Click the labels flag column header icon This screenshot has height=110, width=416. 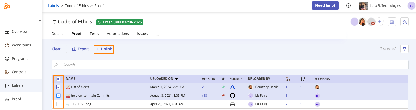[x=303, y=79]
